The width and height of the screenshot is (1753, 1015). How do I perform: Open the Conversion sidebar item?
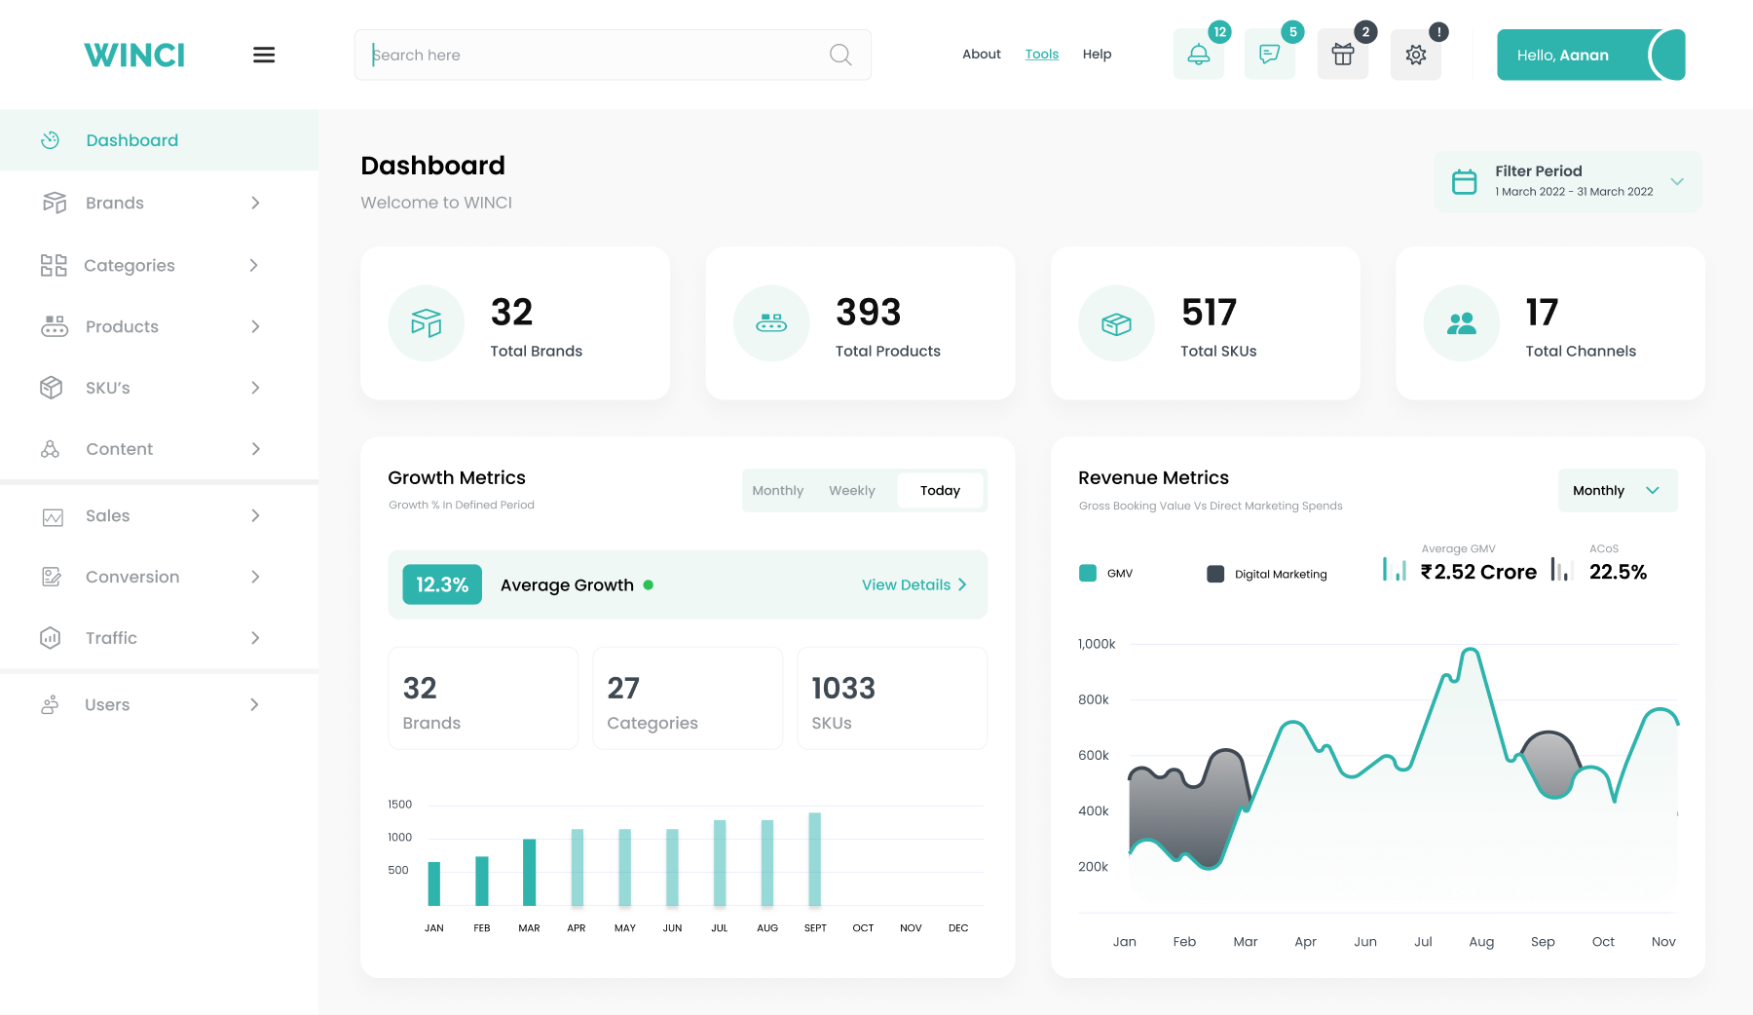pos(159,577)
